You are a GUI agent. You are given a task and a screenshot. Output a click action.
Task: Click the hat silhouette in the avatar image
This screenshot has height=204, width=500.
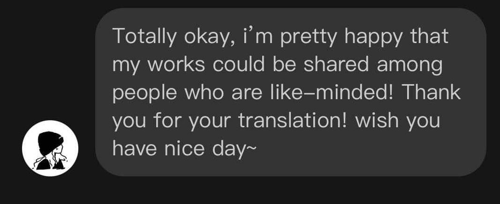click(50, 143)
